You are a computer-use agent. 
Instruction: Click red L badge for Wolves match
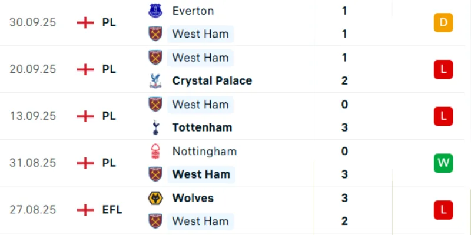[442, 210]
